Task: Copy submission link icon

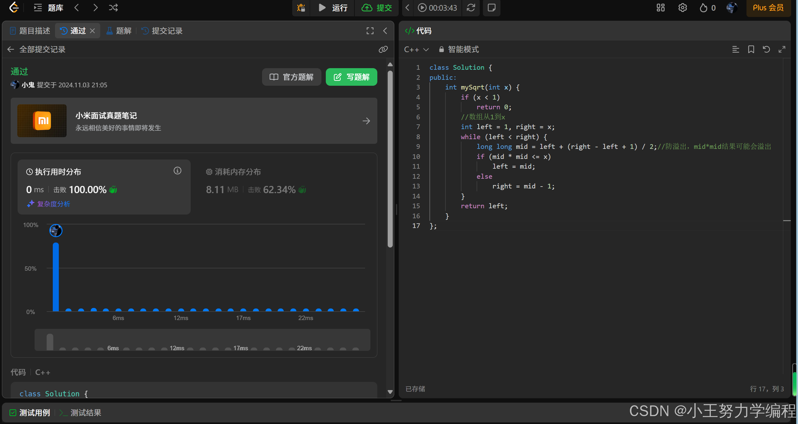Action: 383,49
